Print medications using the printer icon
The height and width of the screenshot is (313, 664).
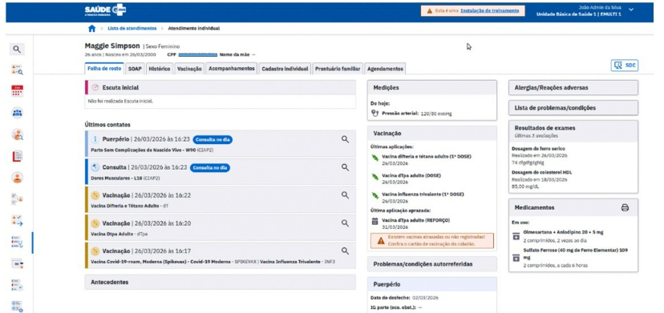[625, 207]
